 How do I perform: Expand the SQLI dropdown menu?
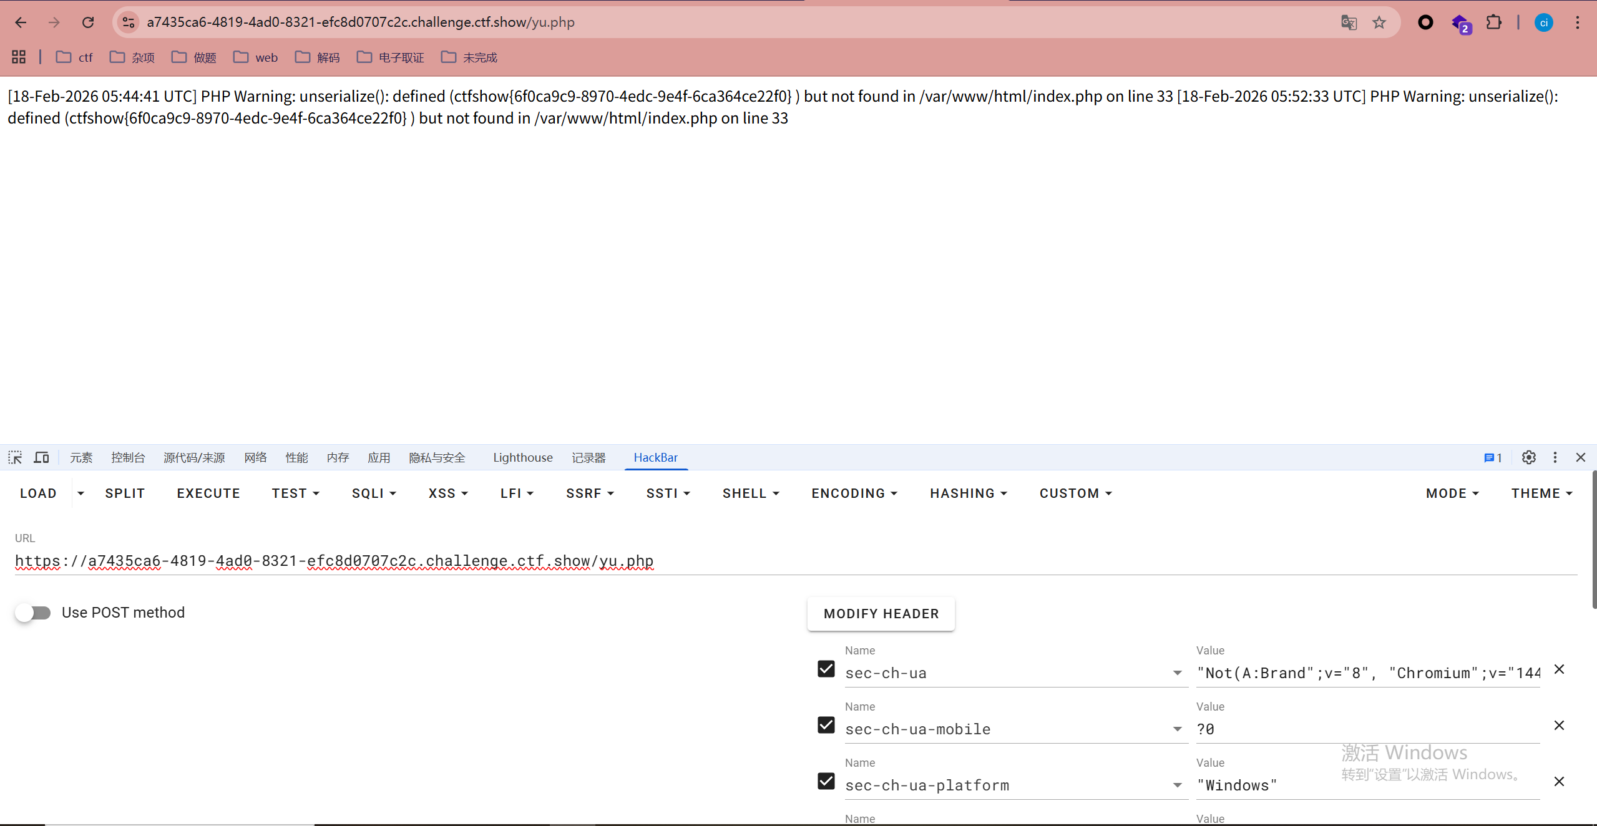(374, 493)
